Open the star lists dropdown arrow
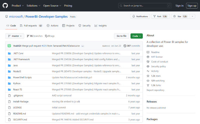200x124 pixels. coord(192,16)
